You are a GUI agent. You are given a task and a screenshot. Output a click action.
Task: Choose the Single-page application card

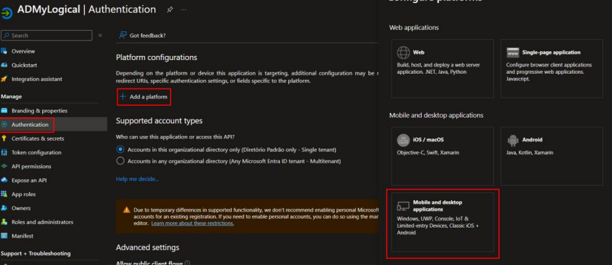coord(552,68)
